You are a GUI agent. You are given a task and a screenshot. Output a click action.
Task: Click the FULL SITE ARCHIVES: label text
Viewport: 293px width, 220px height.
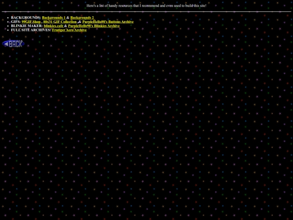[x=31, y=30]
